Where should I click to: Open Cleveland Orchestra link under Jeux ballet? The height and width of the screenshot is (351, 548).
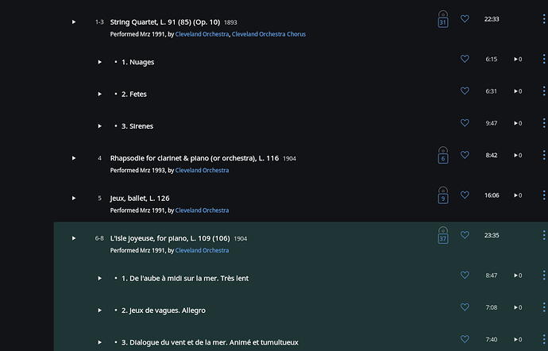(202, 210)
